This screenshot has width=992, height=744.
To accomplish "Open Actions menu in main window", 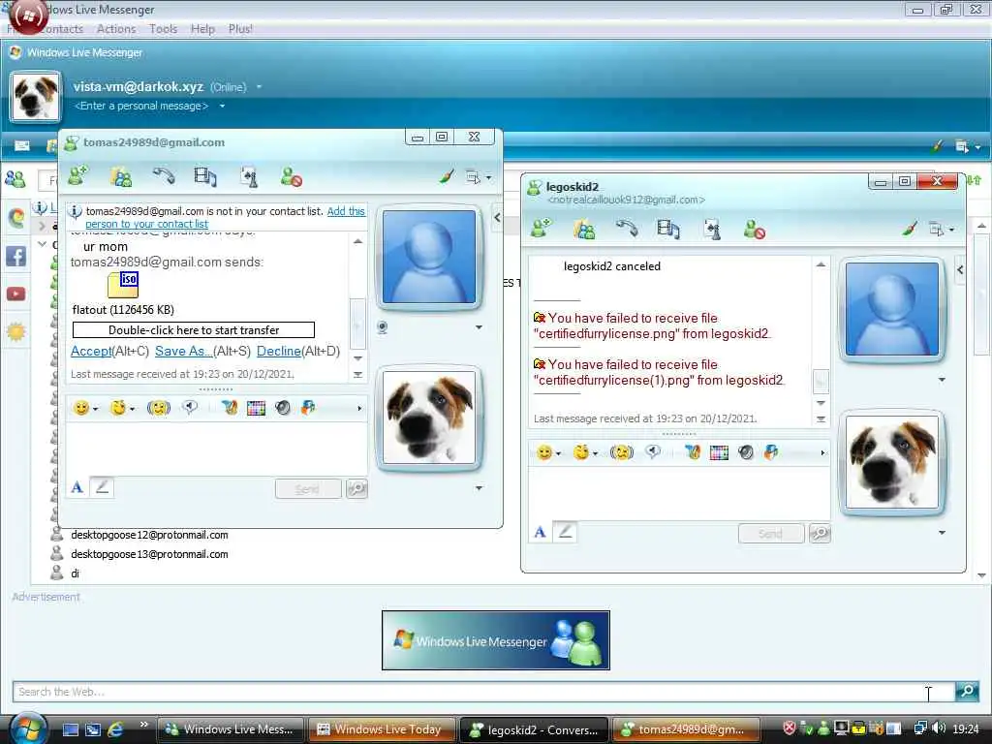I will click(116, 29).
